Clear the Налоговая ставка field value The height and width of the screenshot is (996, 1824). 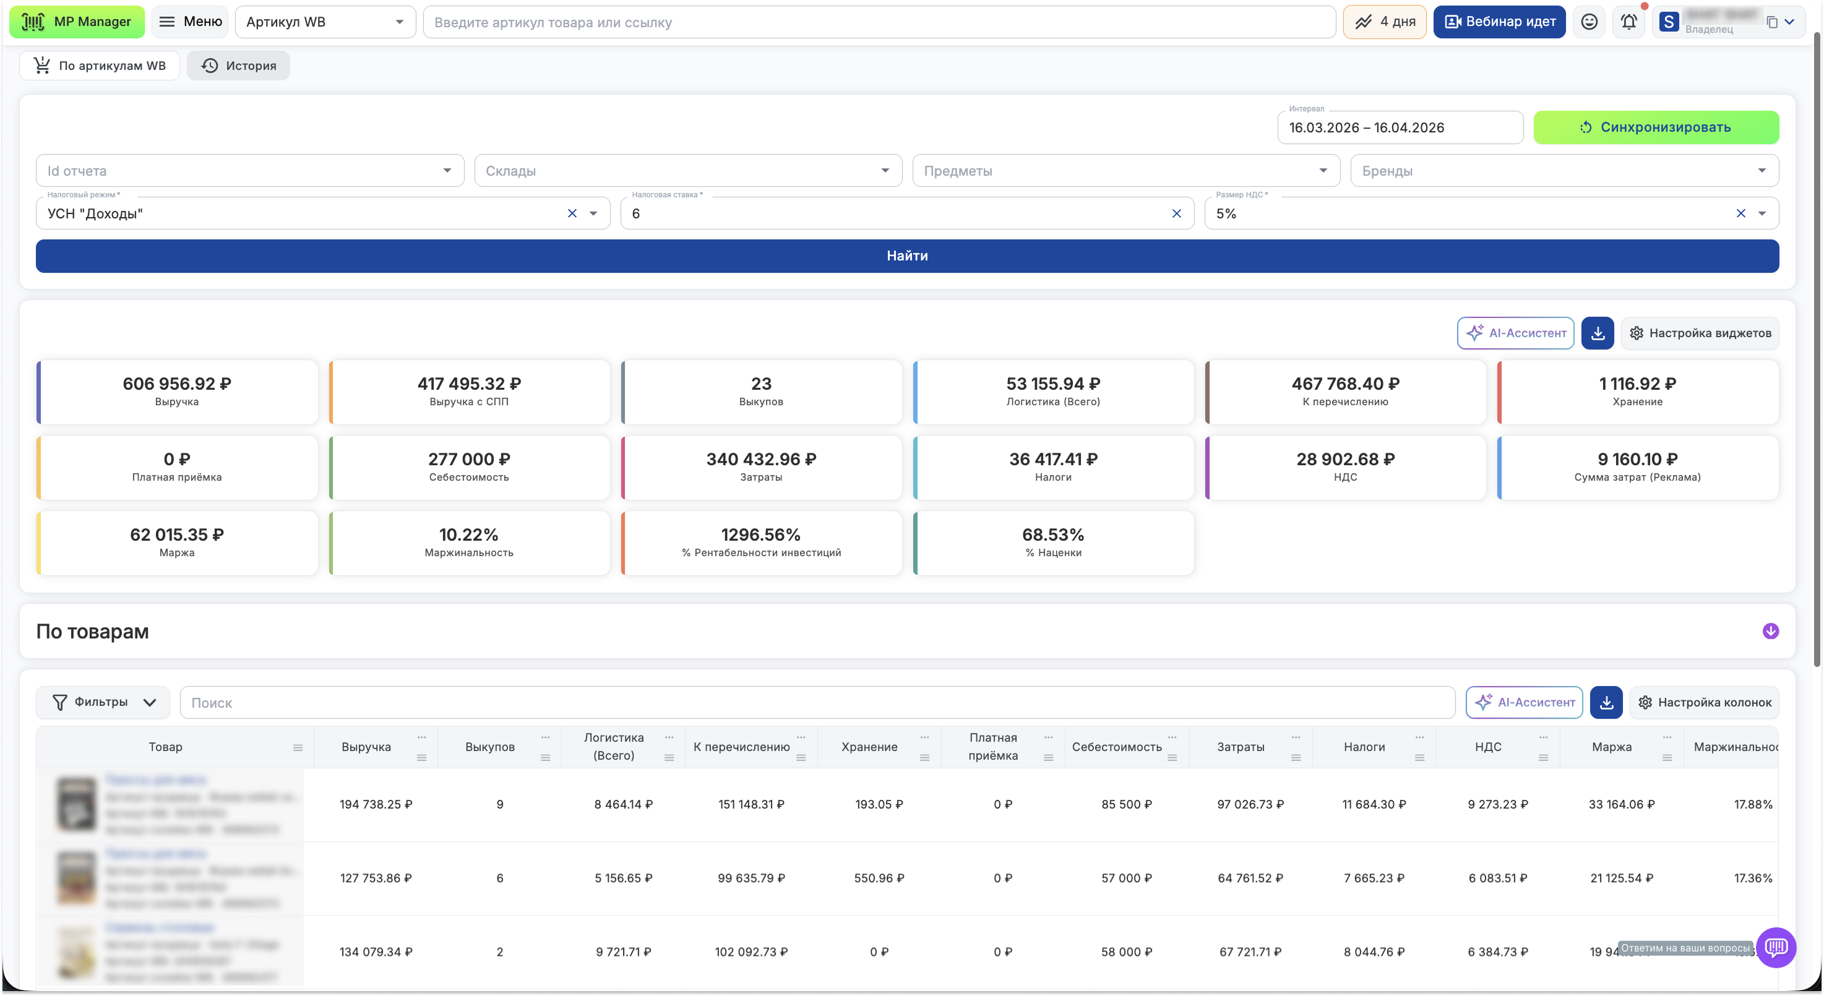[x=1176, y=213]
